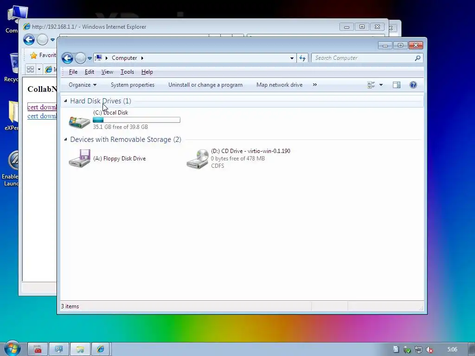Viewport: 475px width, 356px height.
Task: Go back in the Explorer window
Action: point(67,58)
